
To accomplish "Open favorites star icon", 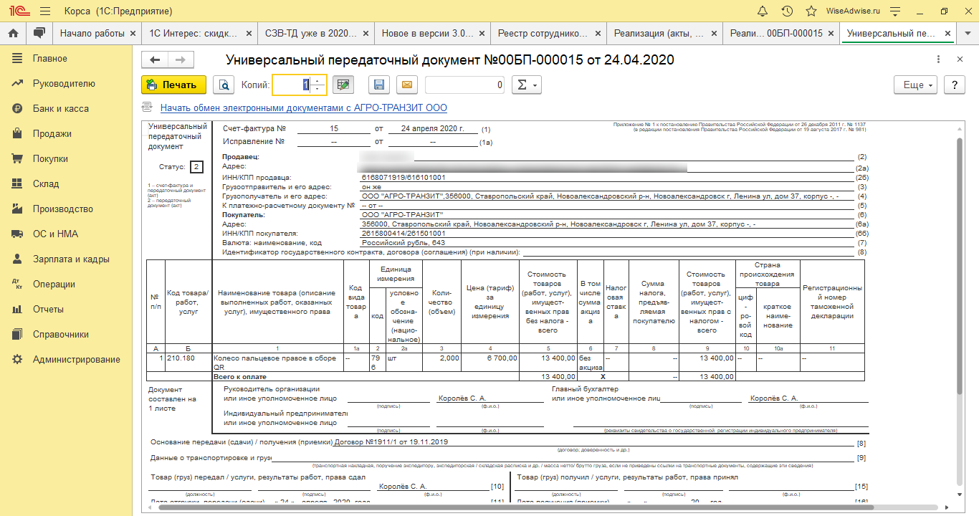I will point(811,11).
